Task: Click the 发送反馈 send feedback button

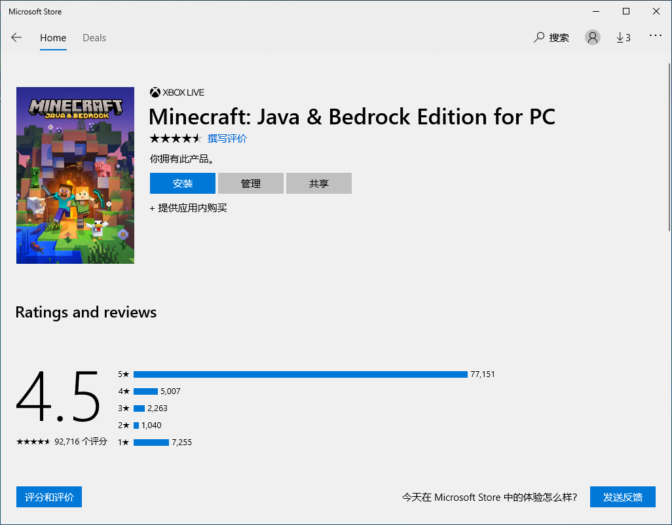Action: [622, 497]
